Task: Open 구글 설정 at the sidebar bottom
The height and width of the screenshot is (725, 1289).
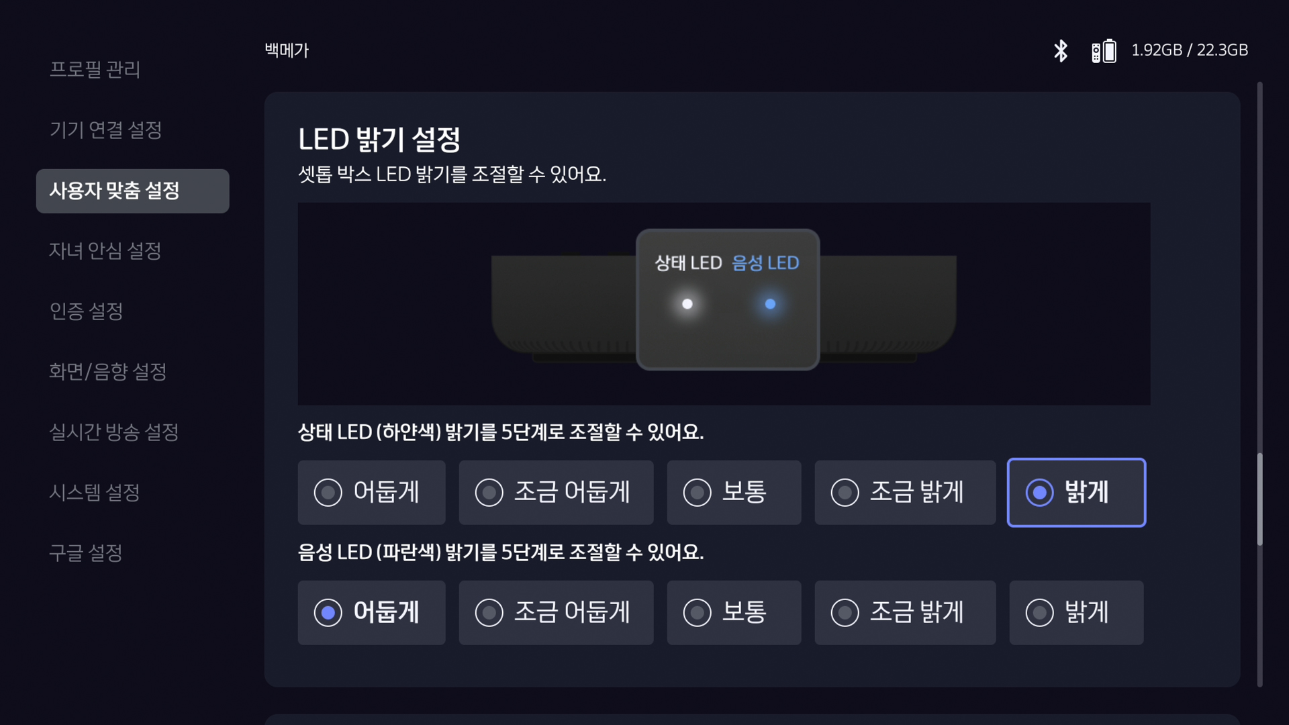Action: [85, 552]
